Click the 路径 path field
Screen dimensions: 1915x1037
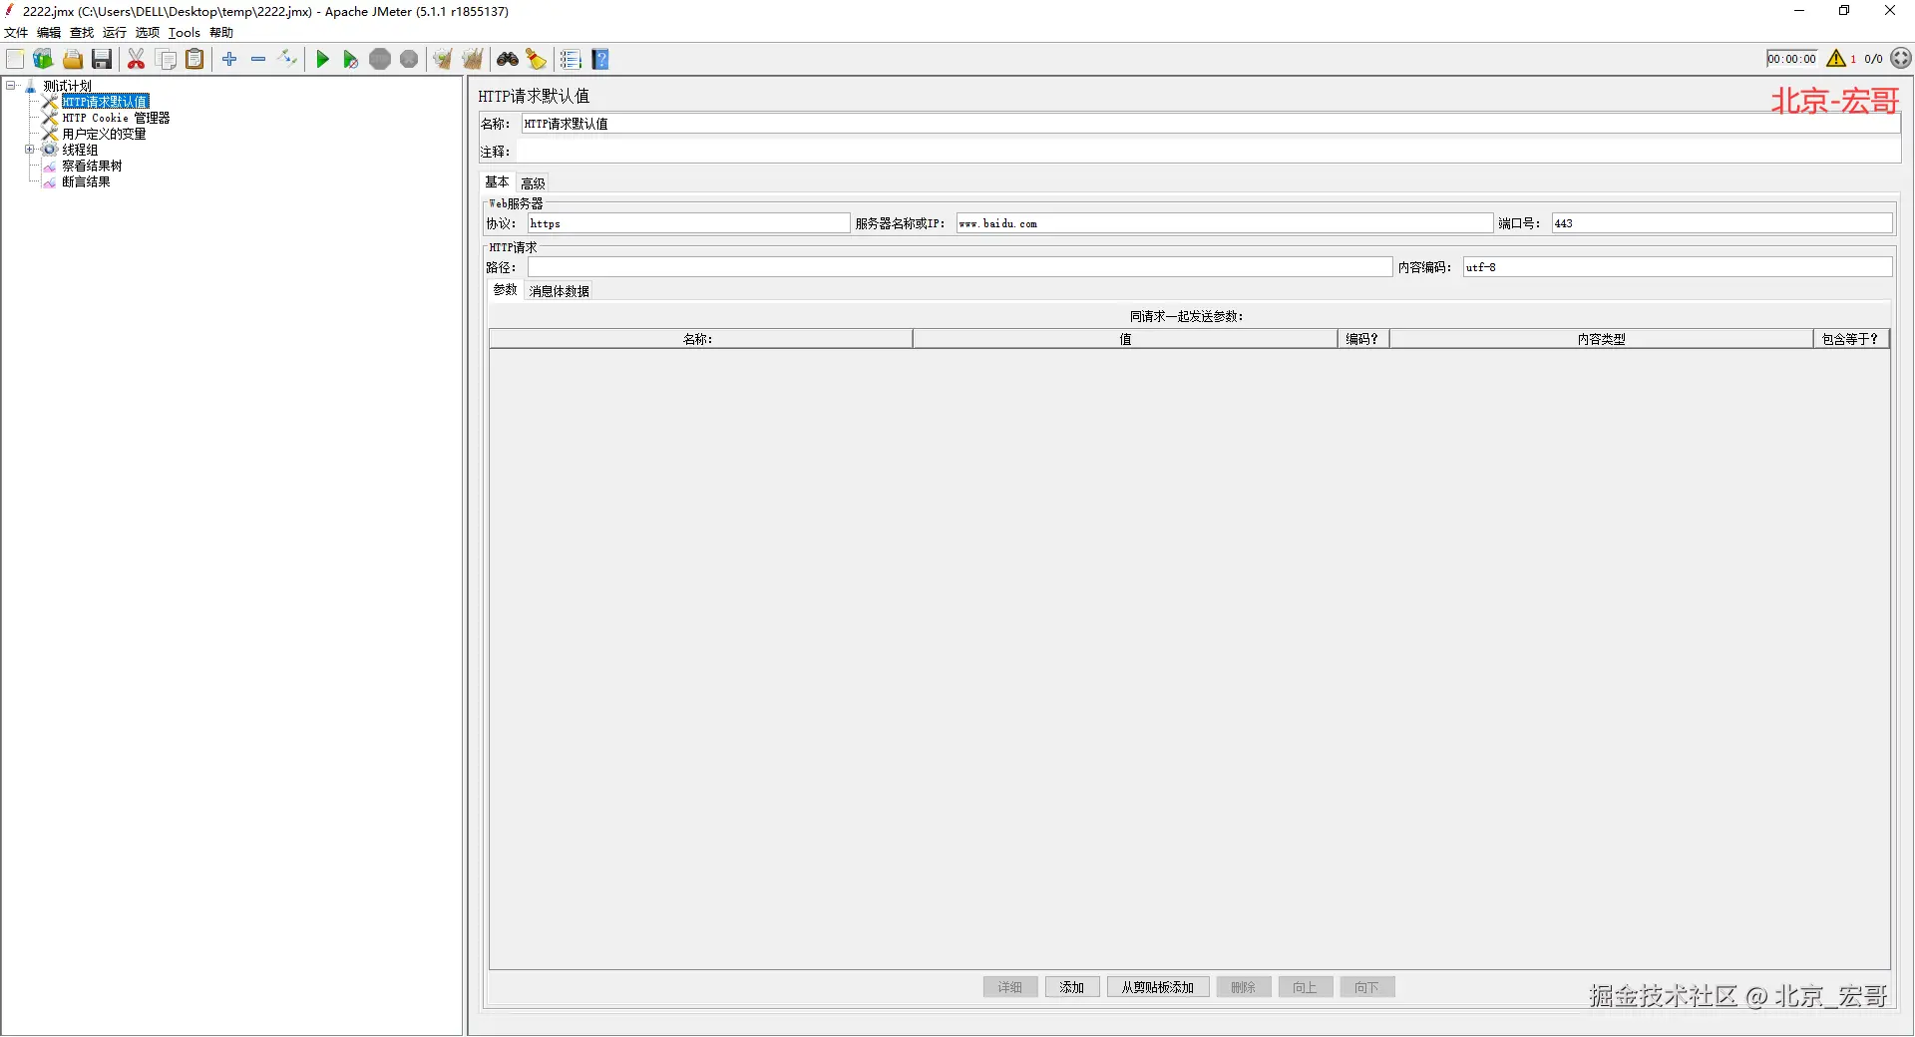click(959, 267)
